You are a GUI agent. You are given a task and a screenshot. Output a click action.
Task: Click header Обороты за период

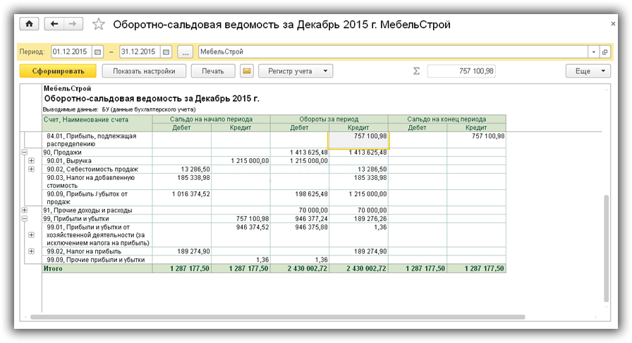point(329,119)
